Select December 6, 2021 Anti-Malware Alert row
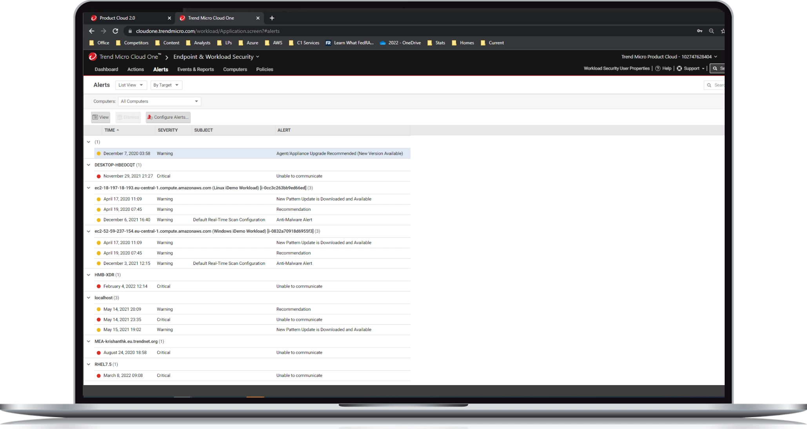 [x=252, y=220]
